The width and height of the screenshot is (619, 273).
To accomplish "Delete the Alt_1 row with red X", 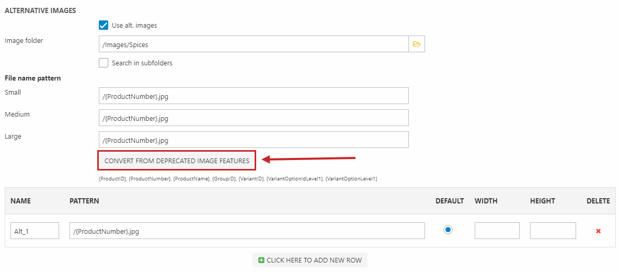I will click(598, 231).
